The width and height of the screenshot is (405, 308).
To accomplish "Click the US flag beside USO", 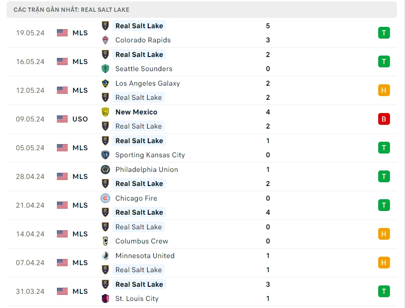I will click(x=62, y=119).
